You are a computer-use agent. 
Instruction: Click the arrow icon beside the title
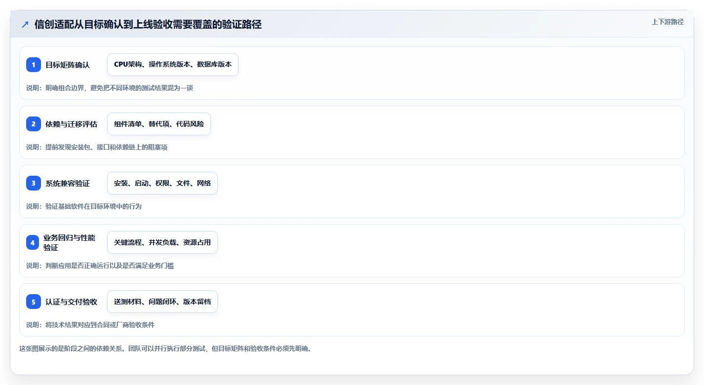[x=25, y=25]
